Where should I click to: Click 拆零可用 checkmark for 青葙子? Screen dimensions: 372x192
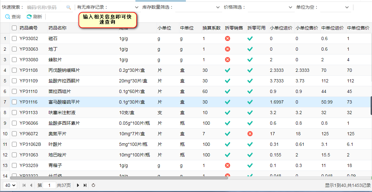(250, 165)
